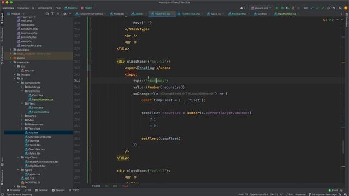Click the fold marker beside onChange line

91,94
